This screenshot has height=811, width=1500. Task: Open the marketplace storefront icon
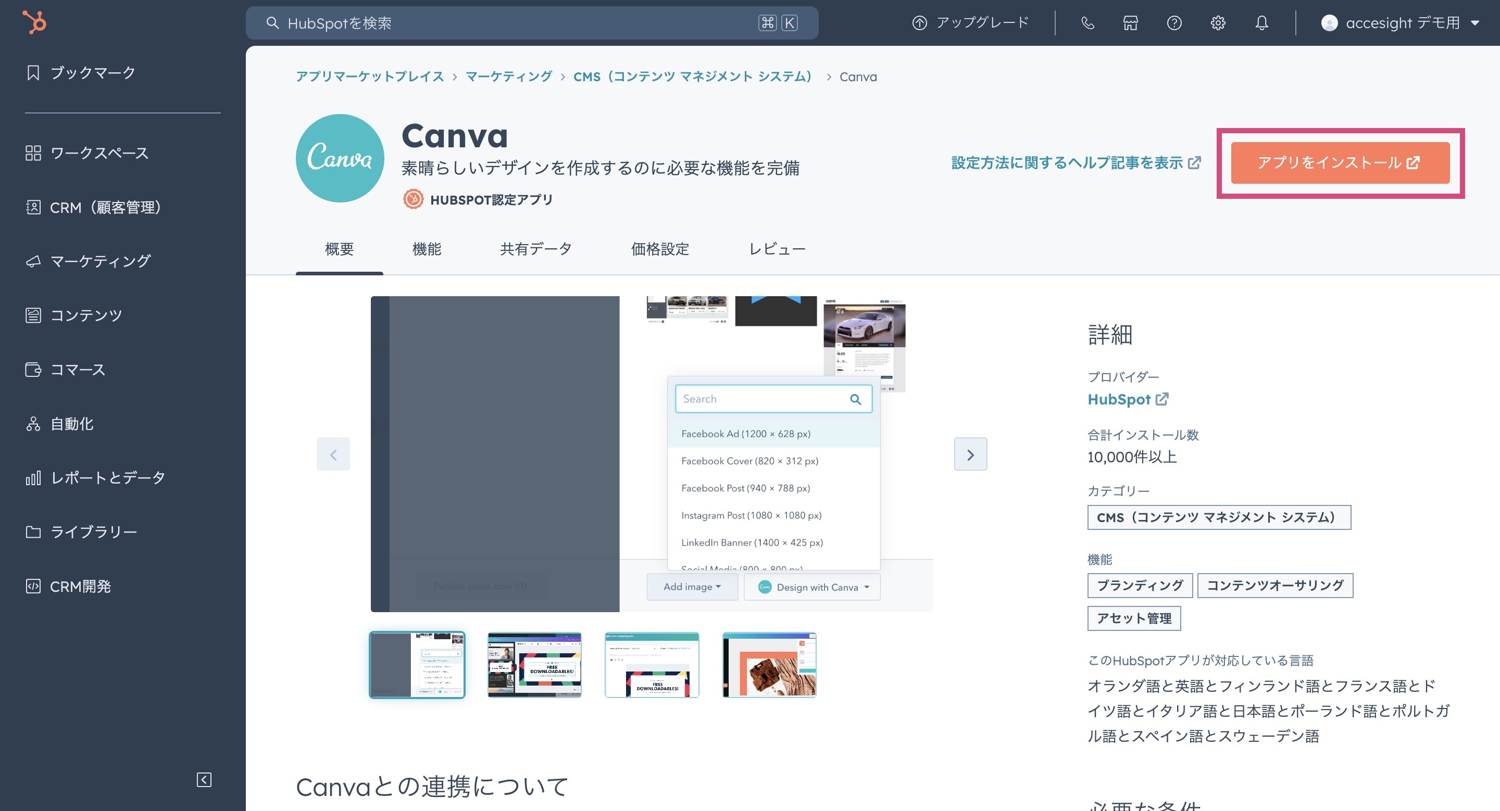coord(1130,23)
